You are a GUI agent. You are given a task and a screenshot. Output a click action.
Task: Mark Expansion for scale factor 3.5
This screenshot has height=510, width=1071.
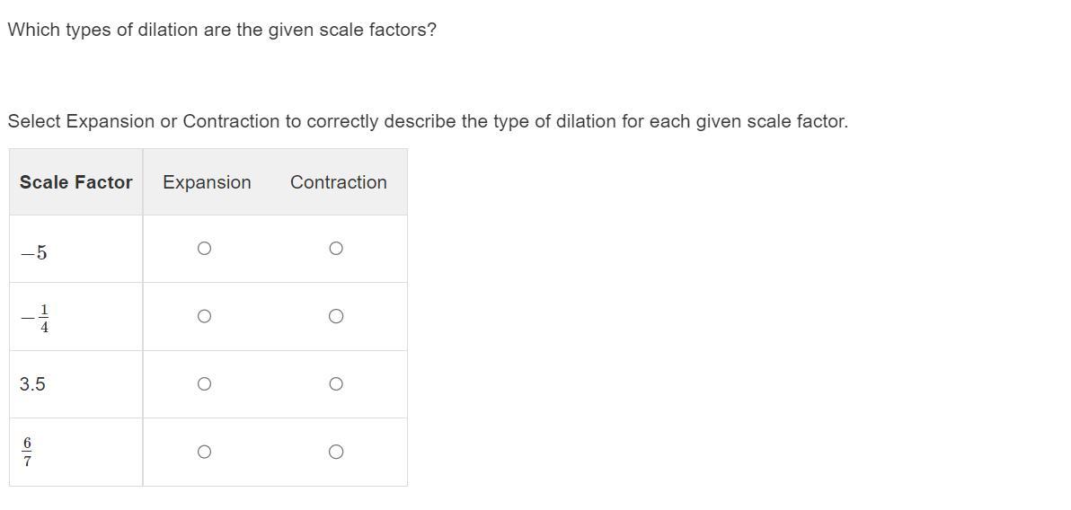click(204, 384)
